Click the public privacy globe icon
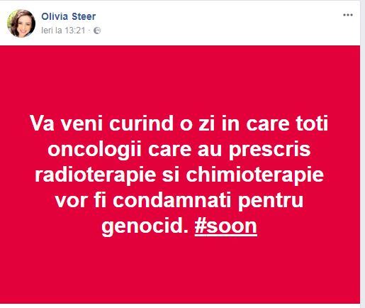 tap(97, 31)
